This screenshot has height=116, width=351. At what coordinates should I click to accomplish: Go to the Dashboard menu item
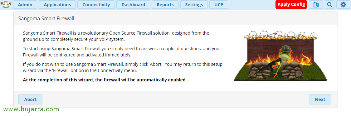coord(133,4)
